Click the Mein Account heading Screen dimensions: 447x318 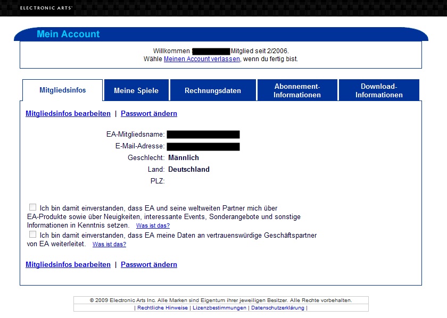[68, 34]
